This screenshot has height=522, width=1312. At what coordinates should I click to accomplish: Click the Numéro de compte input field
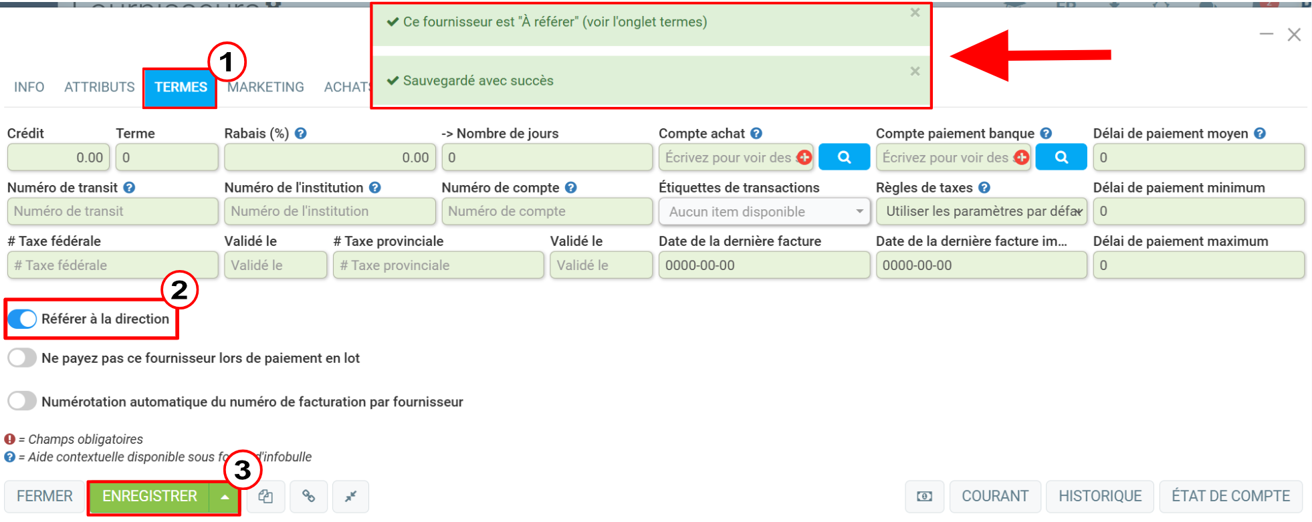[547, 212]
